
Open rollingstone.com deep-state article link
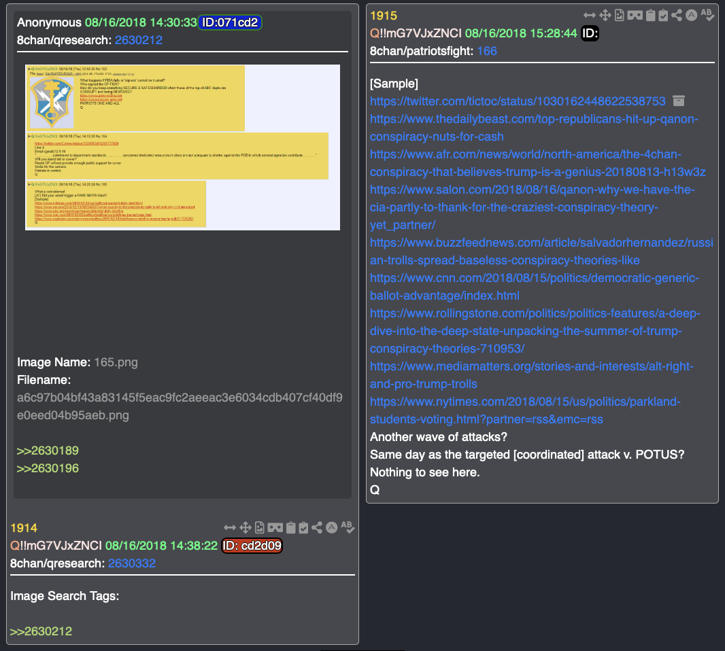(x=535, y=331)
